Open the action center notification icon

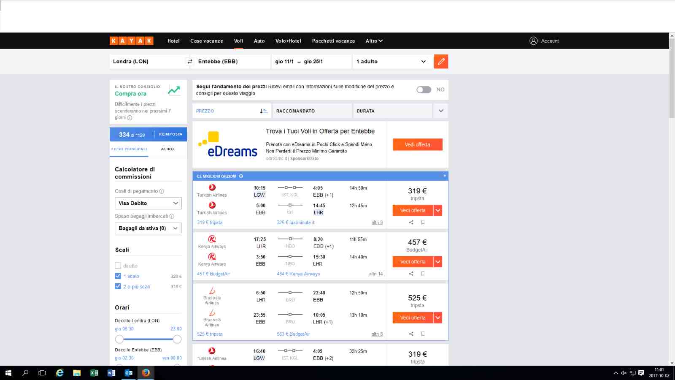tap(641, 373)
